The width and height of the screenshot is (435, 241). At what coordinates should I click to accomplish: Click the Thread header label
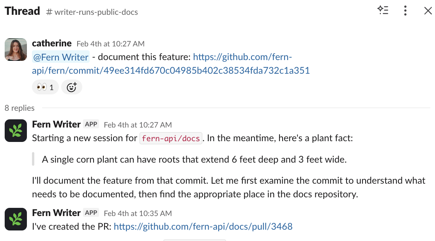tap(22, 11)
